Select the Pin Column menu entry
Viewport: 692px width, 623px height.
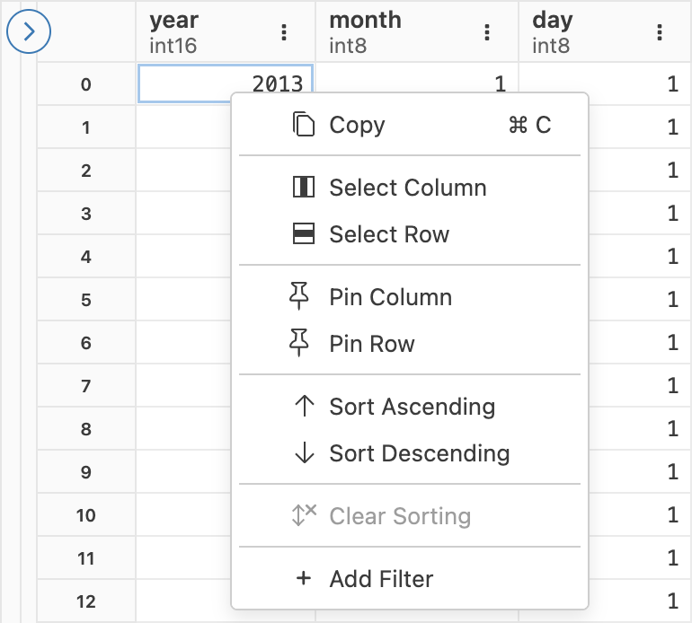pyautogui.click(x=390, y=297)
